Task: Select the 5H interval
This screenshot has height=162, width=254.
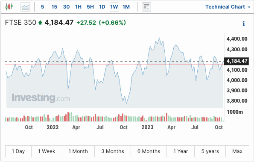Action: [x=90, y=7]
